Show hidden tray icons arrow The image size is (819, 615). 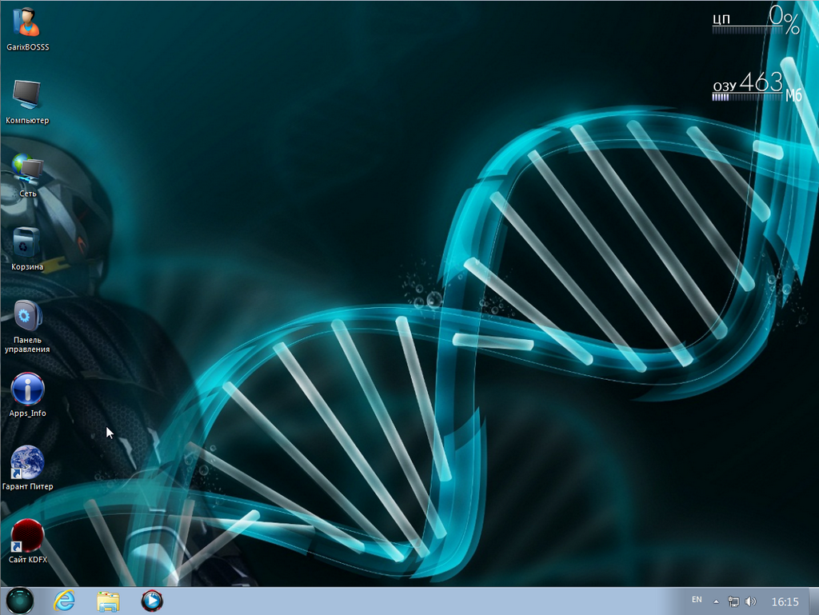point(716,602)
